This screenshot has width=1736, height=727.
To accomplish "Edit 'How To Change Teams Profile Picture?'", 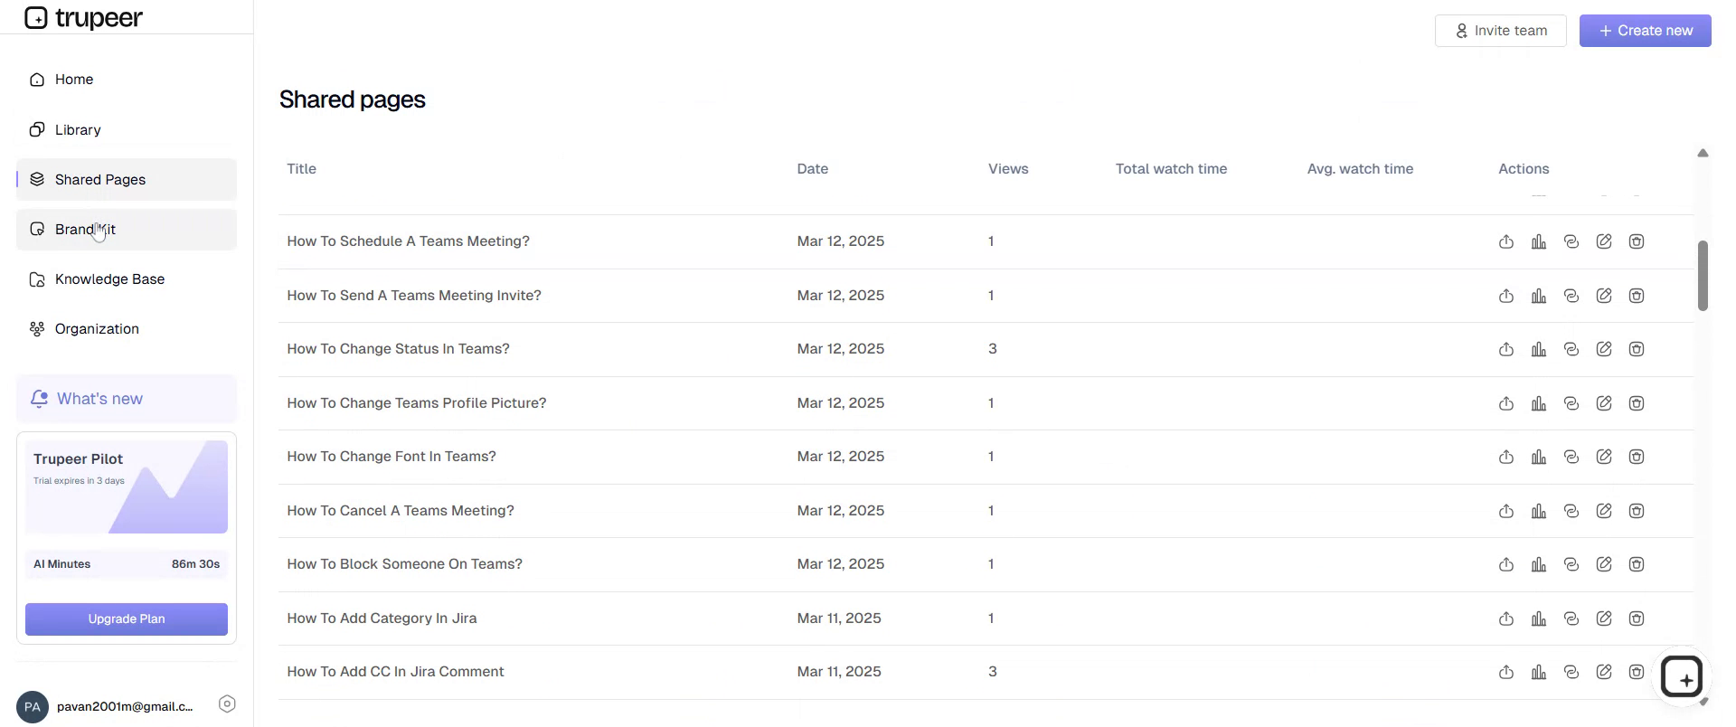I will coord(1604,403).
